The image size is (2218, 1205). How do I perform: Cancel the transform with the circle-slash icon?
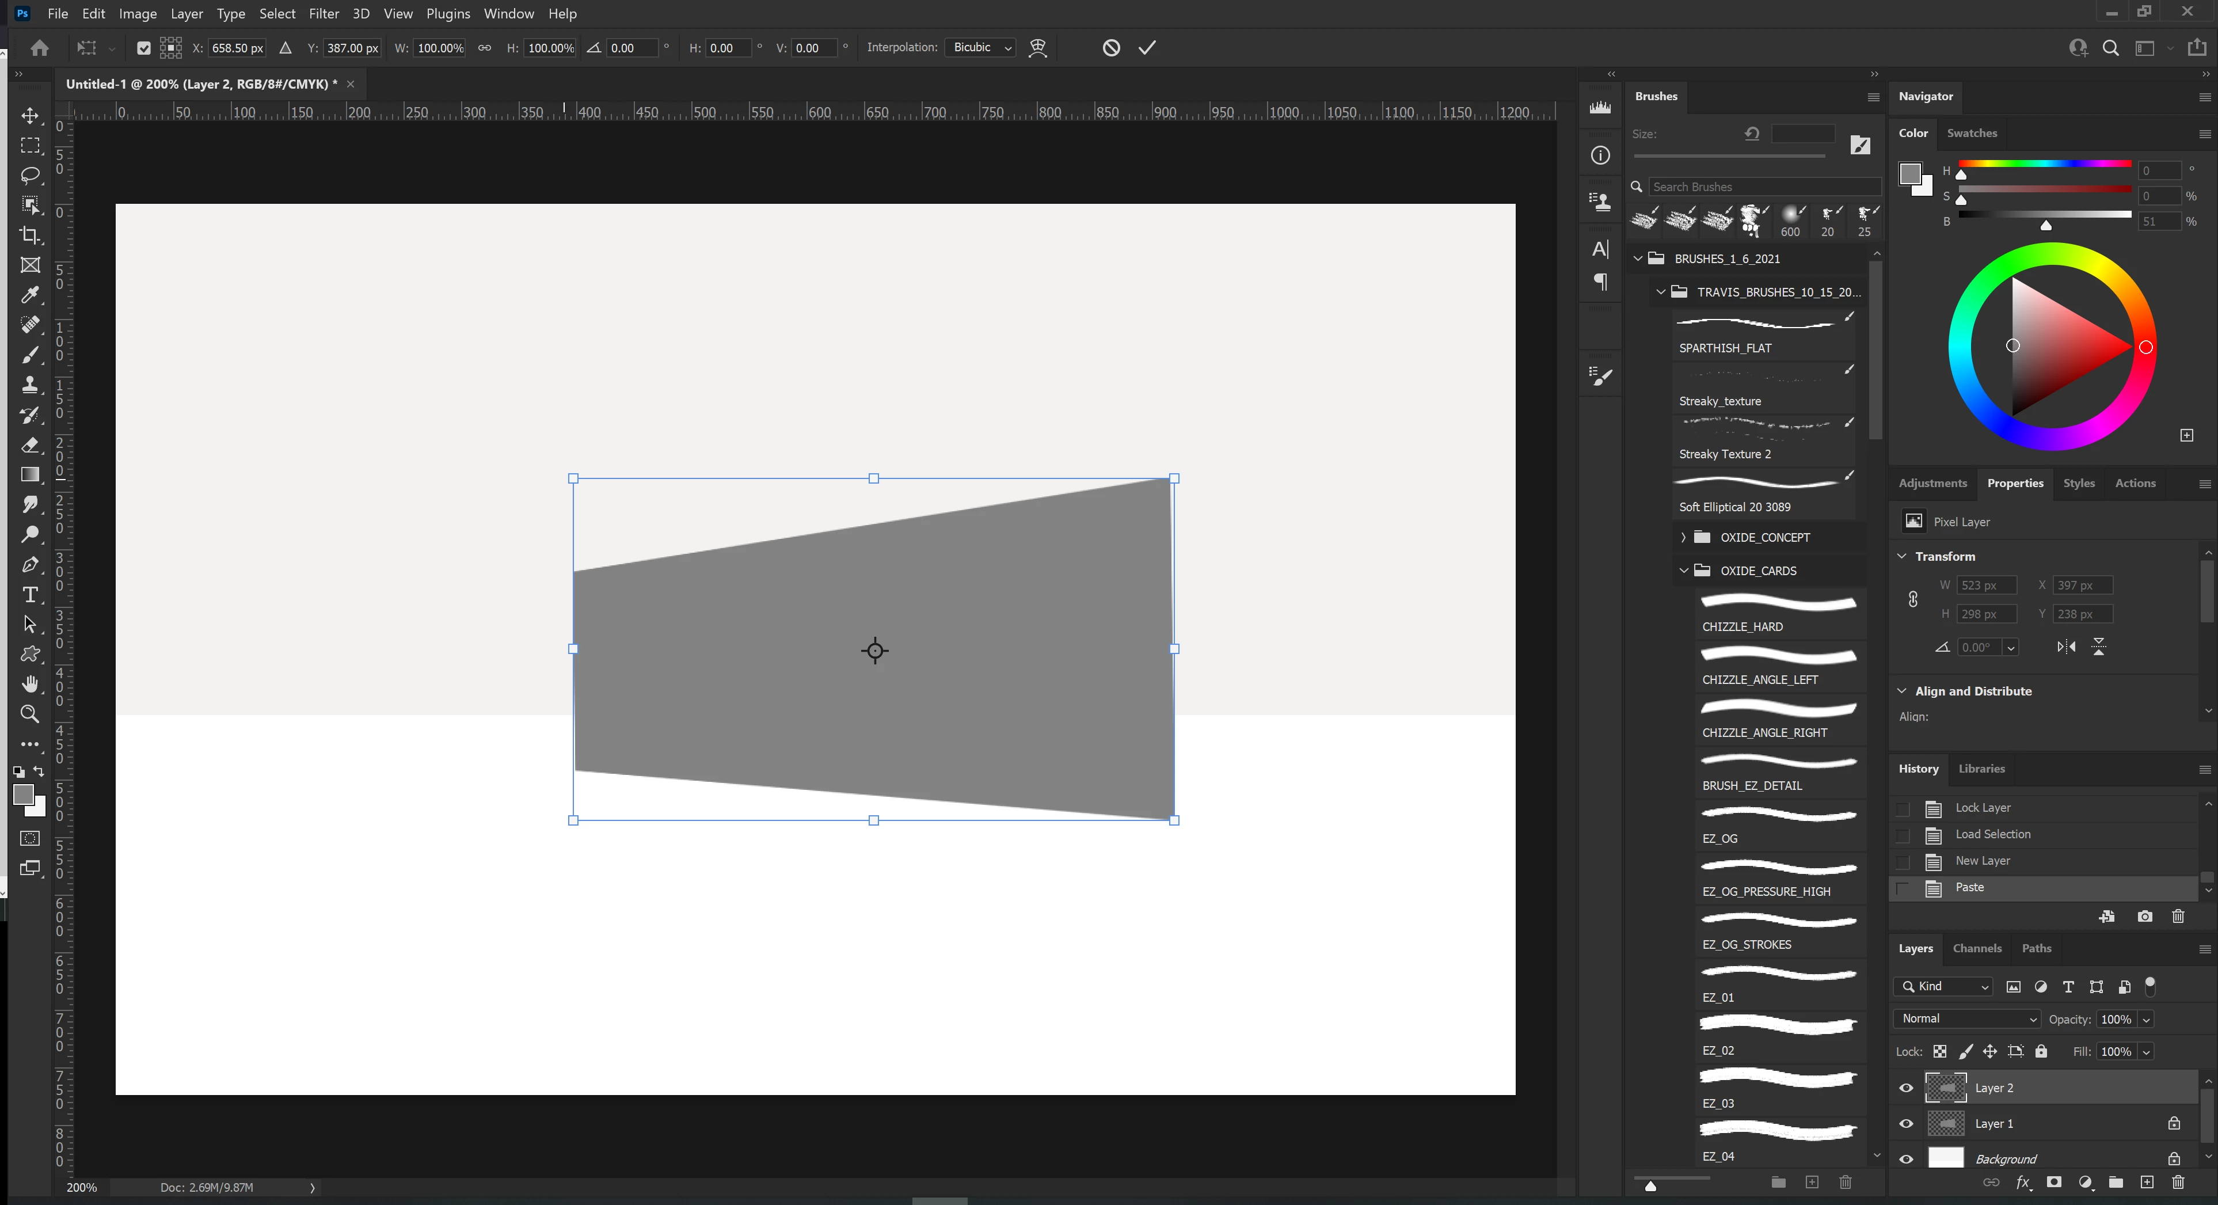pyautogui.click(x=1110, y=48)
